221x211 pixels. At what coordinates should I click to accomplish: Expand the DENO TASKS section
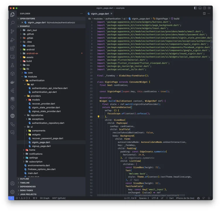(x=51, y=190)
